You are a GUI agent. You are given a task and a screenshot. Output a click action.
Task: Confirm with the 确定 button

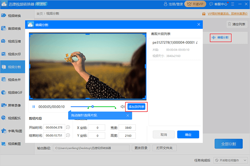click(x=188, y=134)
